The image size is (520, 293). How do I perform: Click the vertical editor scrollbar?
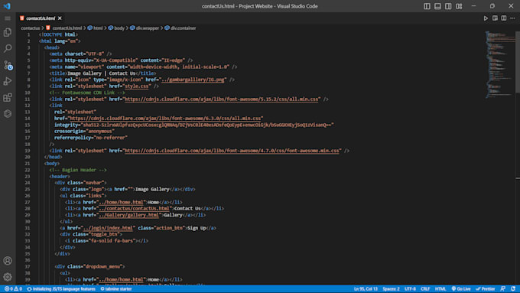(518, 62)
